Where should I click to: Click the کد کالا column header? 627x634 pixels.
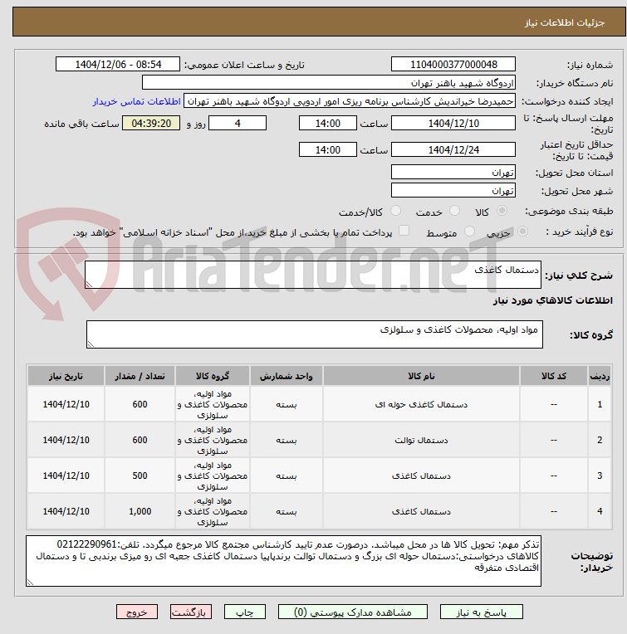(554, 376)
